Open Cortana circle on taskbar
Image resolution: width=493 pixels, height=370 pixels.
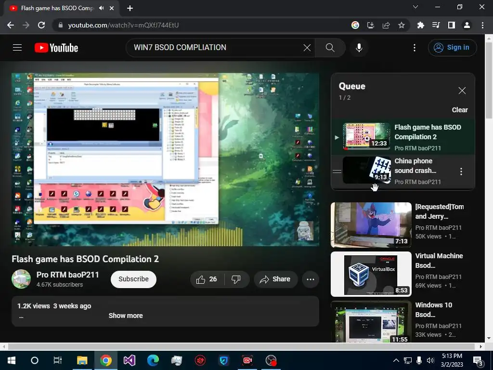[35, 360]
